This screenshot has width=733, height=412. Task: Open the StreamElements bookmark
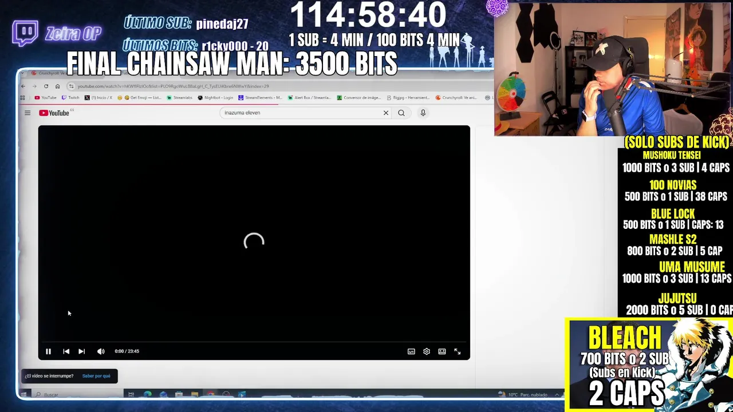(260, 98)
